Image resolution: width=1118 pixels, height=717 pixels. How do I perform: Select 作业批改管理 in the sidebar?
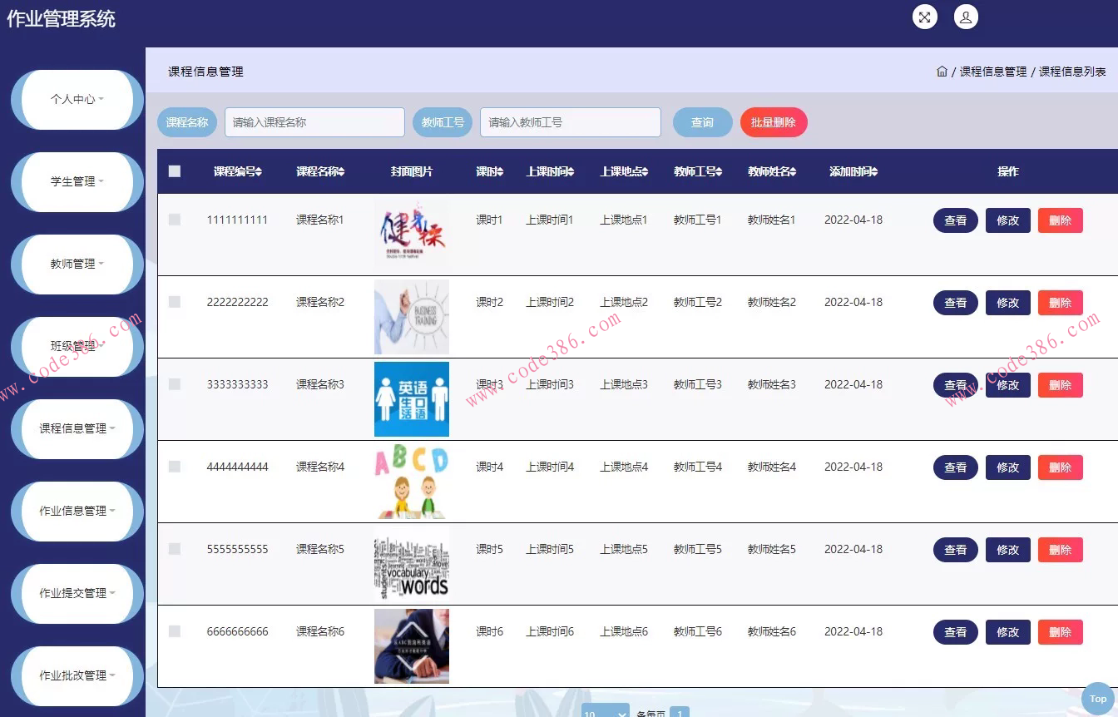coord(73,675)
